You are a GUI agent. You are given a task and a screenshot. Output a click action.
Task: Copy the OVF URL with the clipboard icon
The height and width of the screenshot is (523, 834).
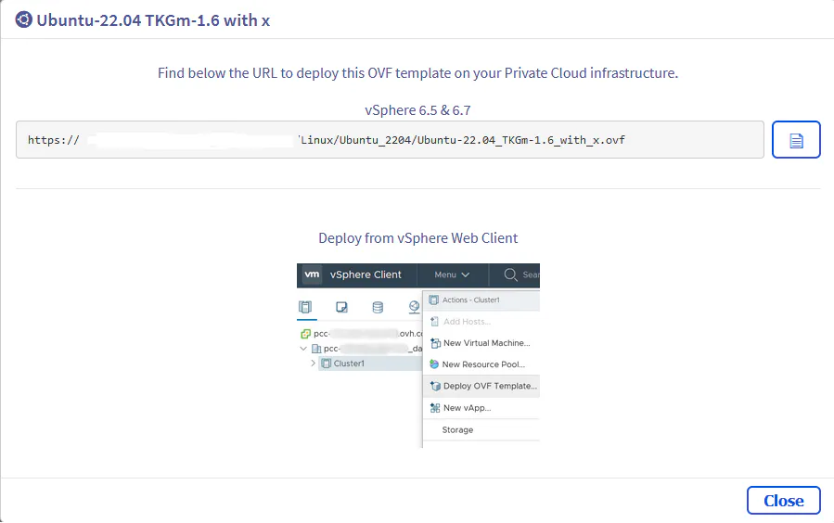tap(796, 140)
